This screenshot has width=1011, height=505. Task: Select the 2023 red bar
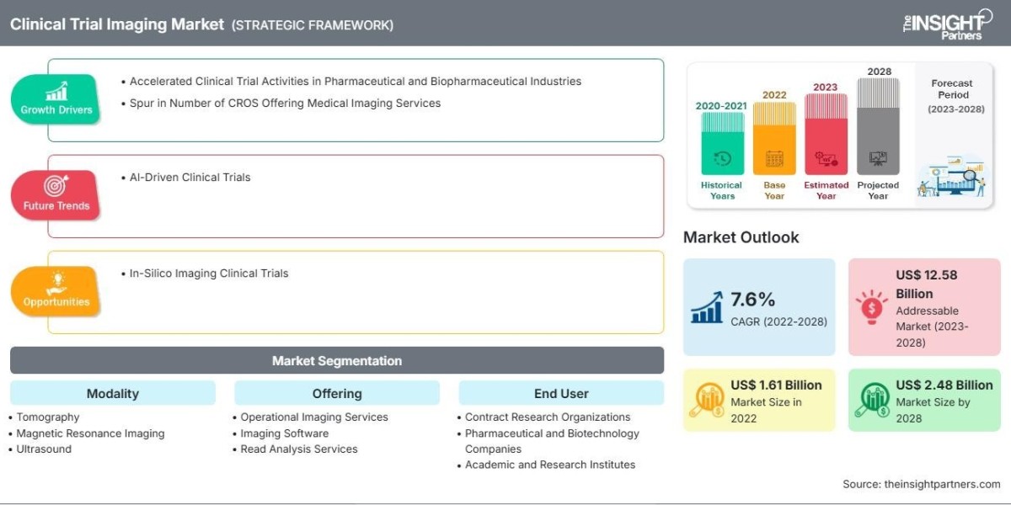826,134
